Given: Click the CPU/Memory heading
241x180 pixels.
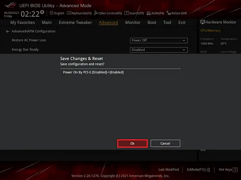Looking at the screenshot, I should tap(210, 31).
